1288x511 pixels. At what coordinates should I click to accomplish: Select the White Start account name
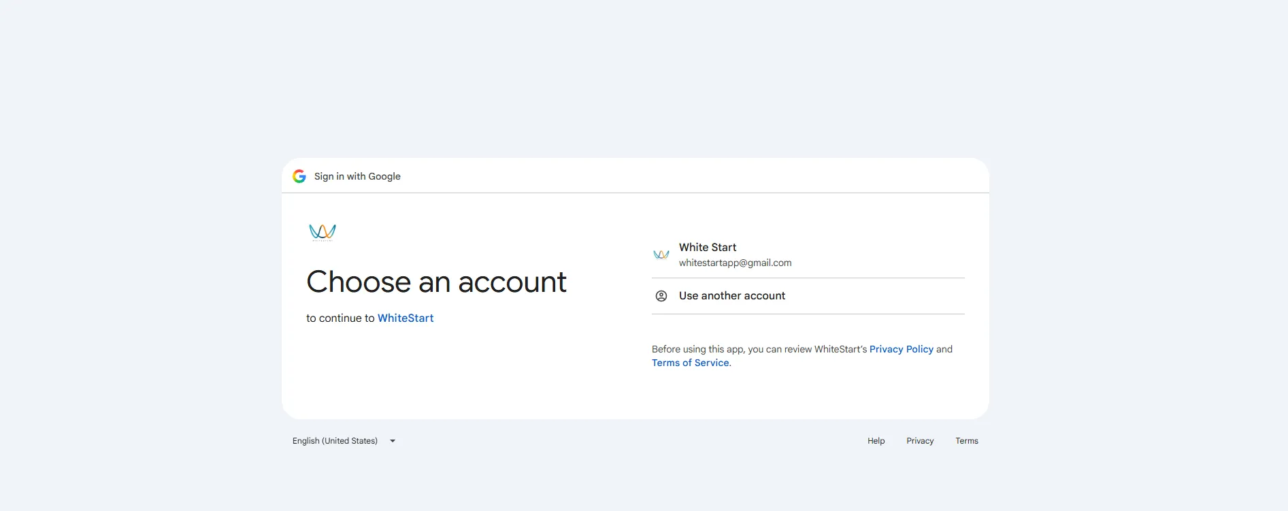[x=708, y=247]
